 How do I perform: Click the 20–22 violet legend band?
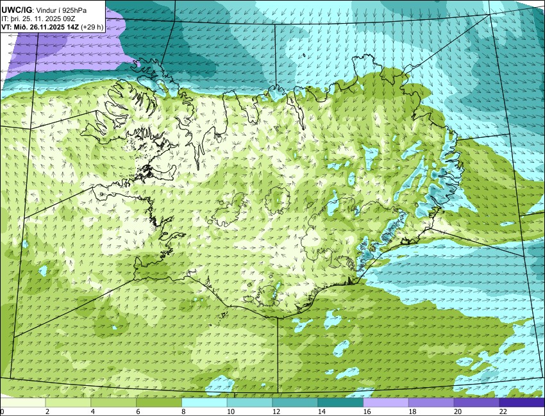tap(477, 403)
